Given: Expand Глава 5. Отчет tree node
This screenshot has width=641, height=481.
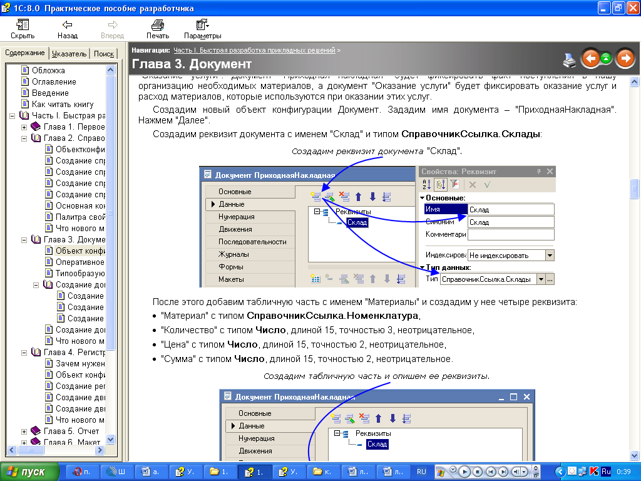Looking at the screenshot, I should click(24, 432).
